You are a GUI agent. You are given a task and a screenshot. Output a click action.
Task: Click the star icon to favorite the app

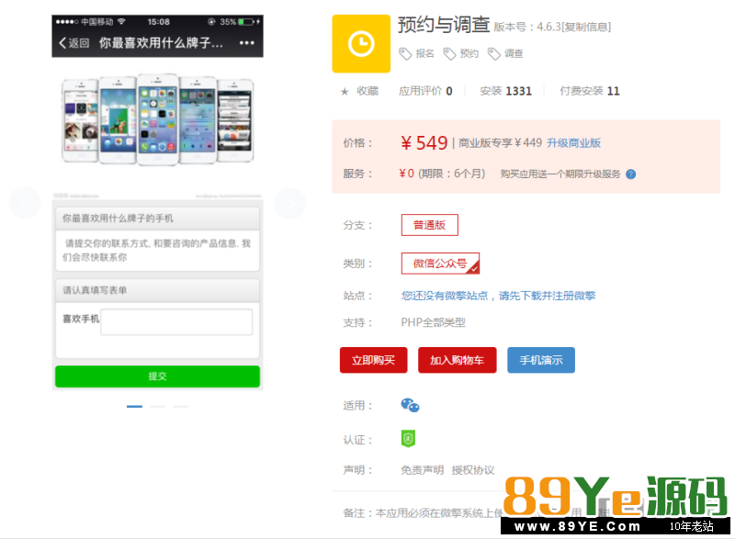[345, 92]
